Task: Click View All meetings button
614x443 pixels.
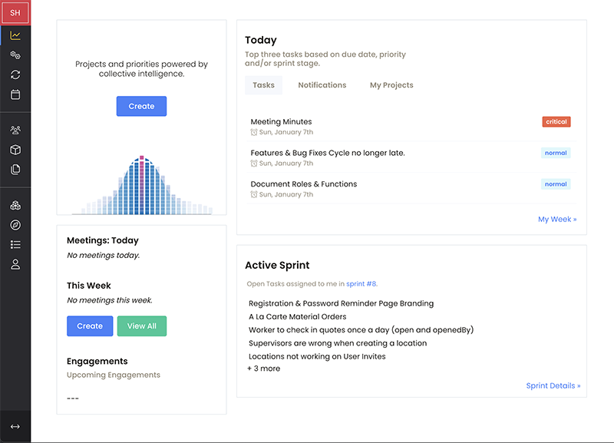Action: (x=141, y=326)
